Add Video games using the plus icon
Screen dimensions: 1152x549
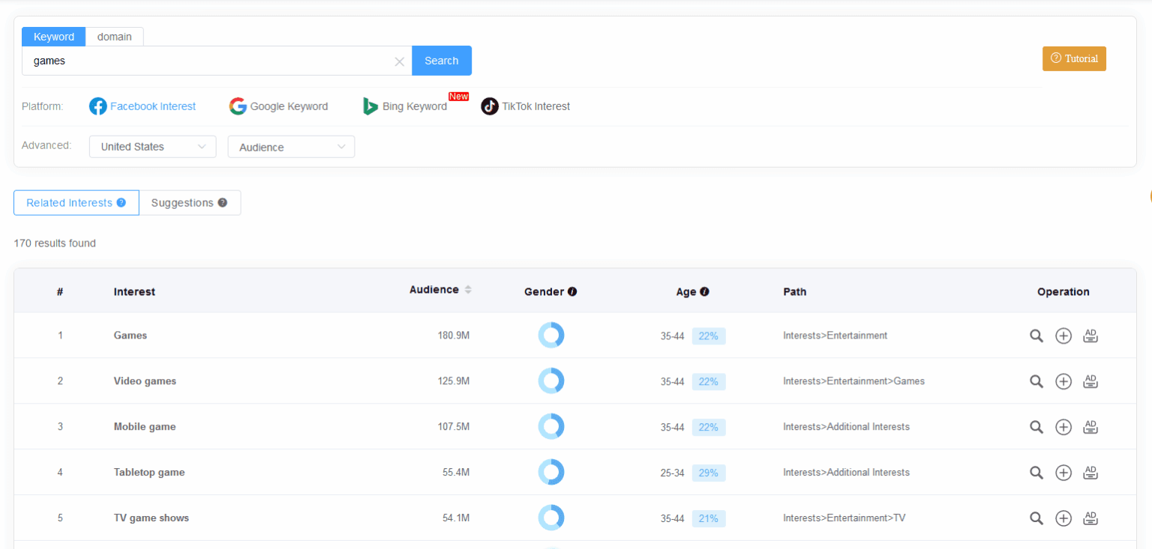click(1063, 381)
